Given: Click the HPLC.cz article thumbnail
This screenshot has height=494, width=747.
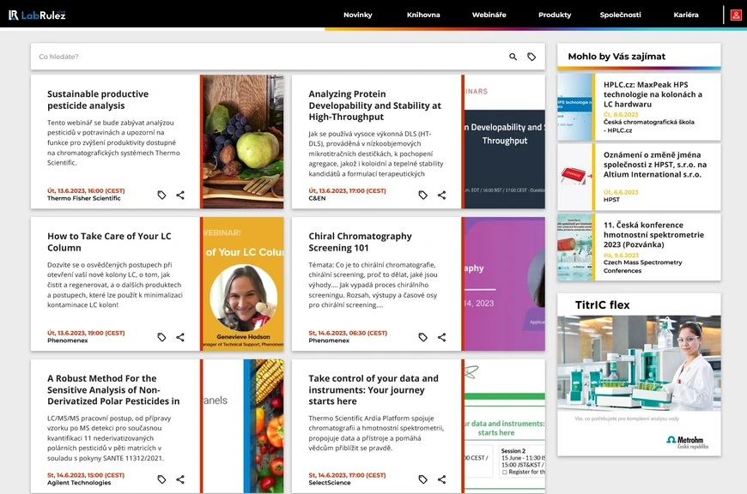Looking at the screenshot, I should click(x=574, y=106).
